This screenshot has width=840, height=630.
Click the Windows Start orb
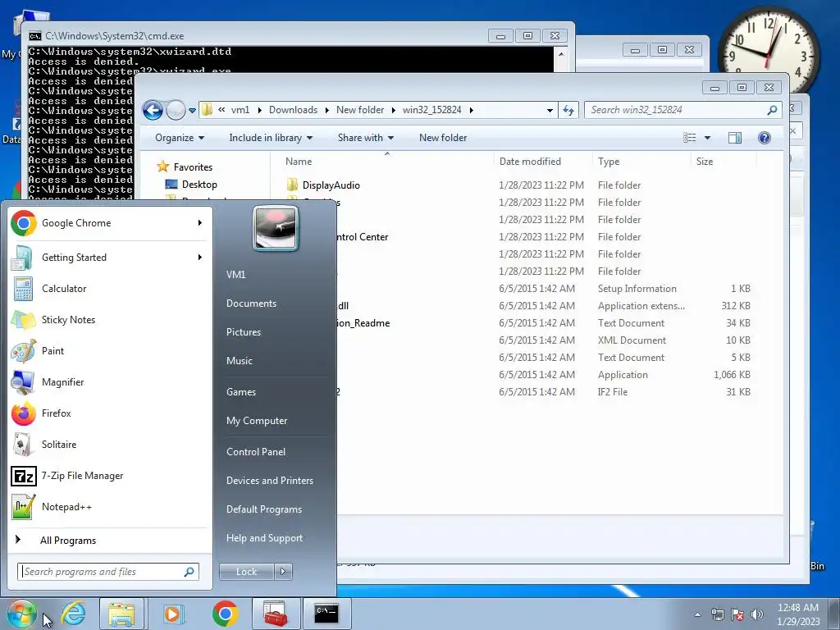[22, 614]
